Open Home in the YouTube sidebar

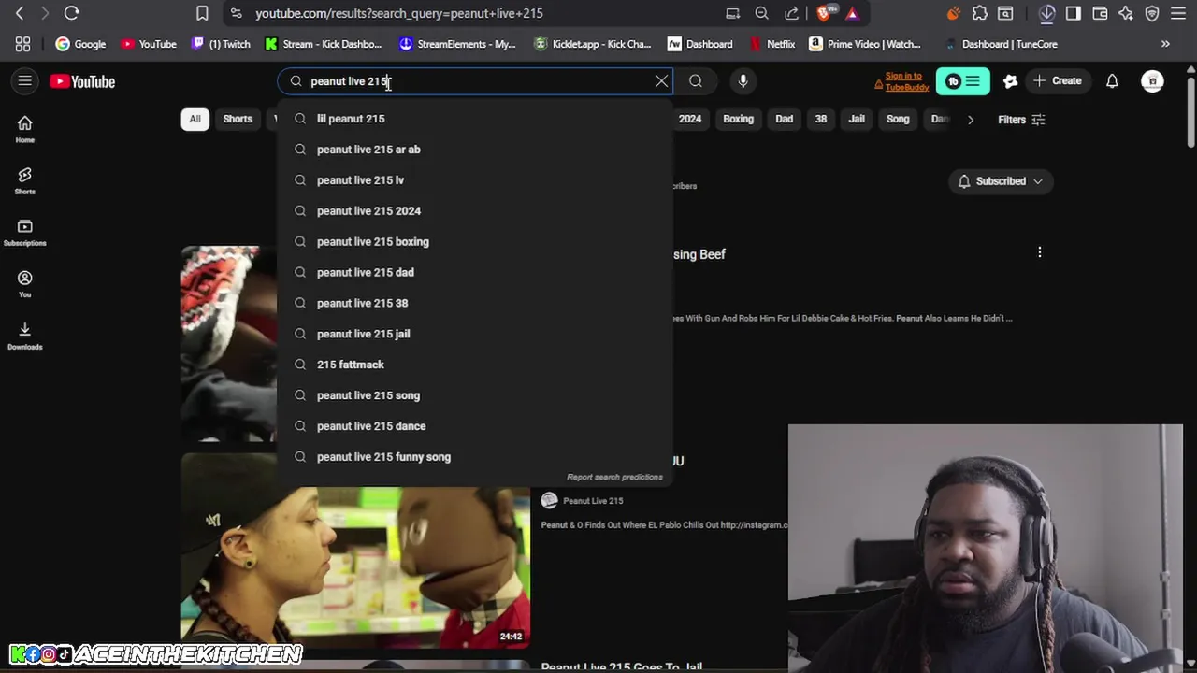point(25,129)
